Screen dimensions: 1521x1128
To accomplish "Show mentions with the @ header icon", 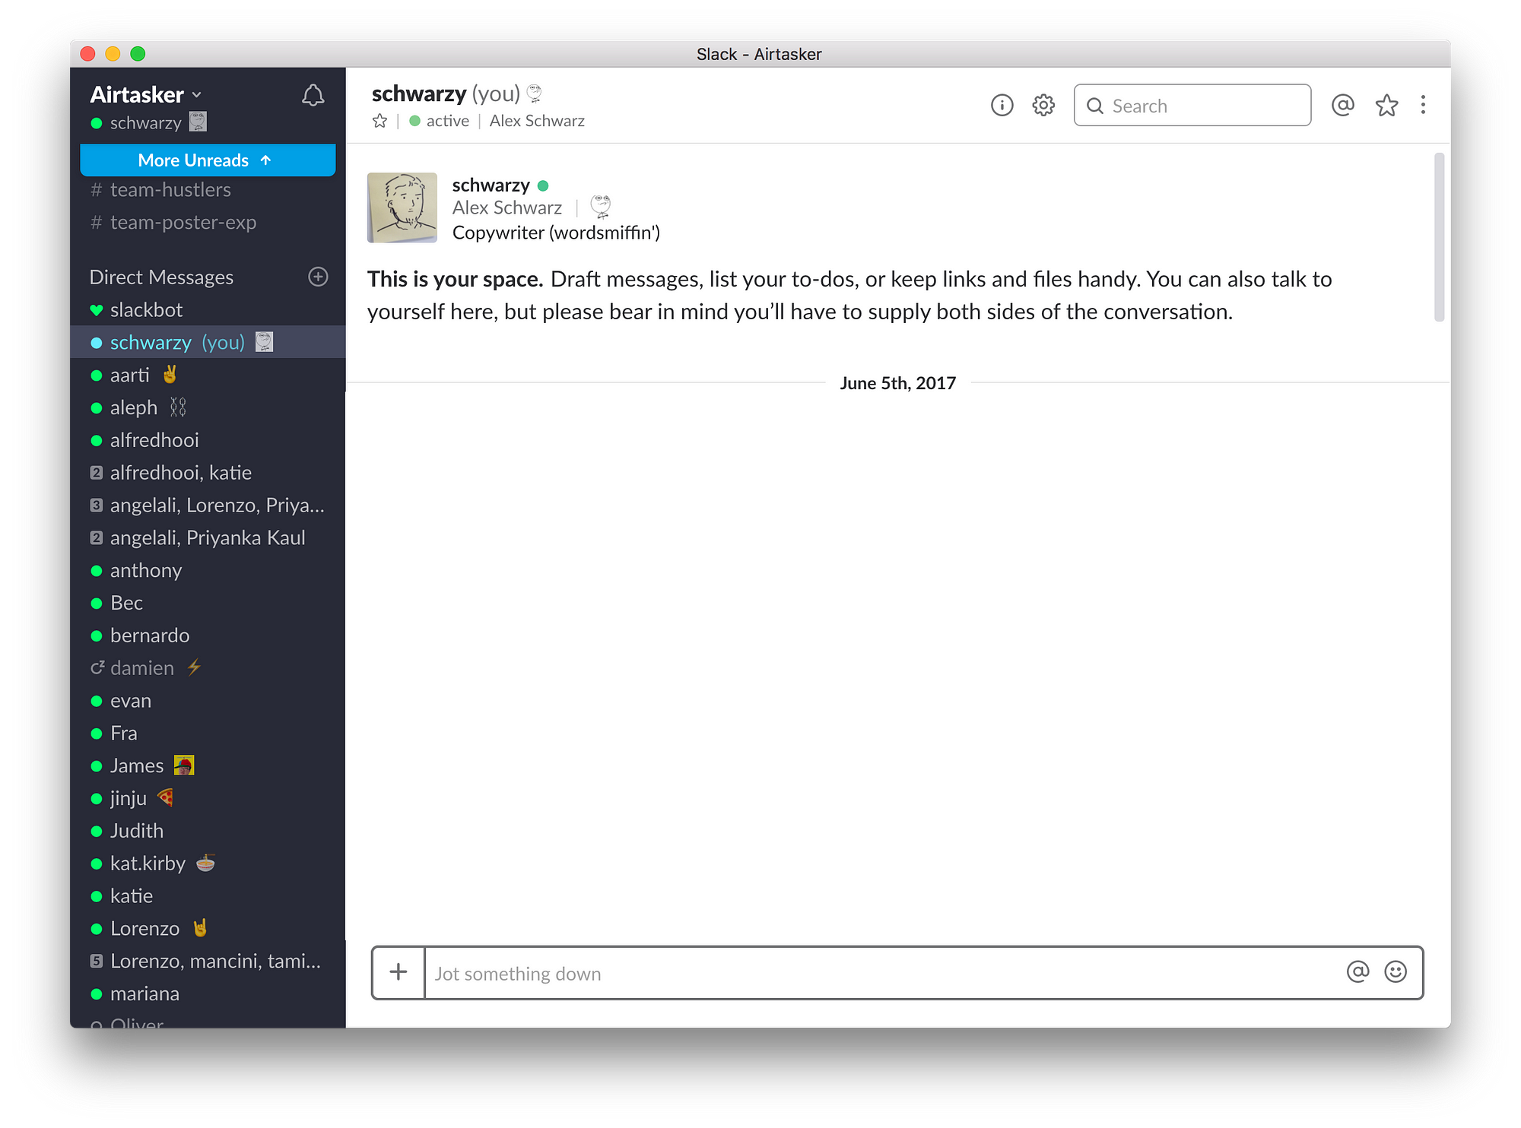I will pos(1343,105).
